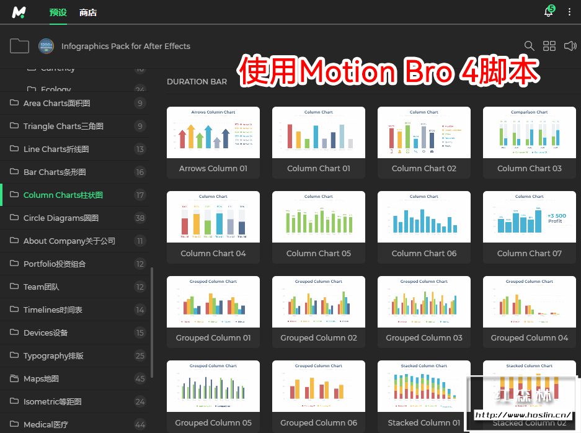Open Infographics Pack for After Effects title
The width and height of the screenshot is (581, 433).
126,46
